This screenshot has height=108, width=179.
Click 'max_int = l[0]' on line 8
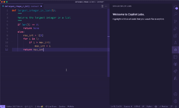[33, 35]
